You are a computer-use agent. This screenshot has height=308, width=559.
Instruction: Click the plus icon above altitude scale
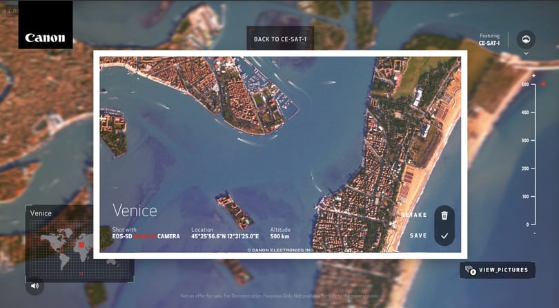[x=533, y=76]
